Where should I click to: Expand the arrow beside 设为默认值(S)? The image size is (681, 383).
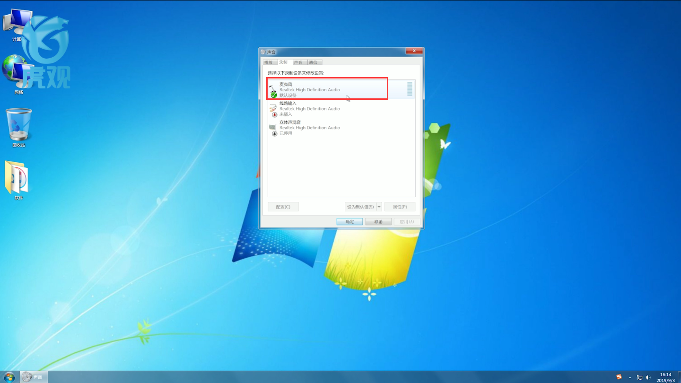tap(379, 207)
